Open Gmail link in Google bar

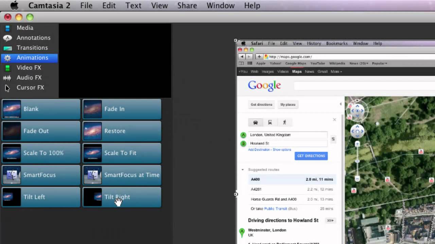[x=322, y=72]
